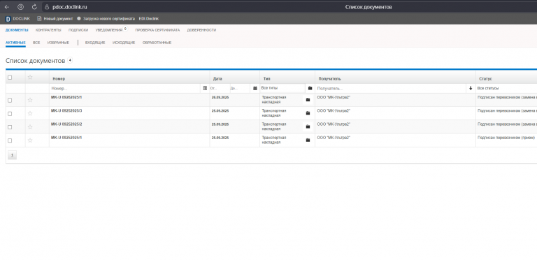Open calendar icon in date filter
This screenshot has width=537, height=260.
[255, 88]
